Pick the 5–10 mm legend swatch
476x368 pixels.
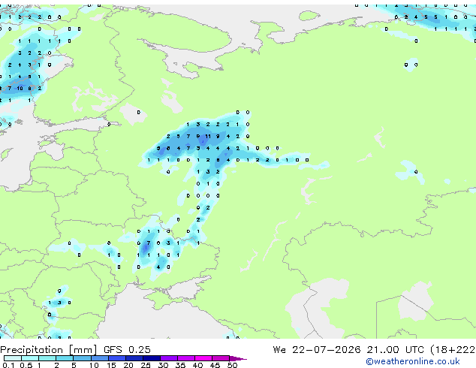[x=82, y=358]
